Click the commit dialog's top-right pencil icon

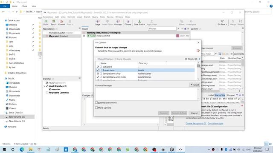click(198, 51)
